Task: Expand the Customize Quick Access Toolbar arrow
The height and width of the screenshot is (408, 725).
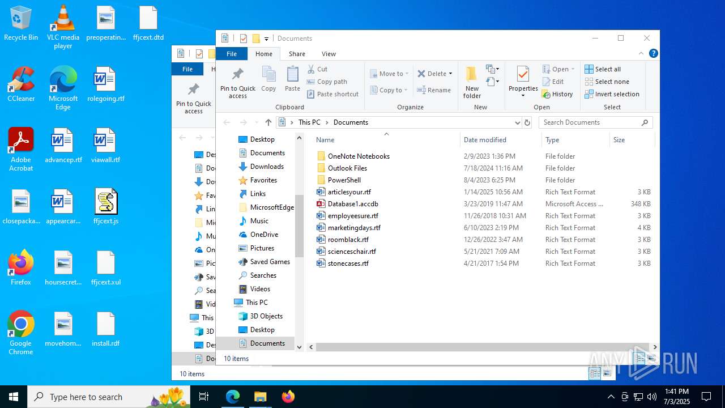Action: (266, 39)
